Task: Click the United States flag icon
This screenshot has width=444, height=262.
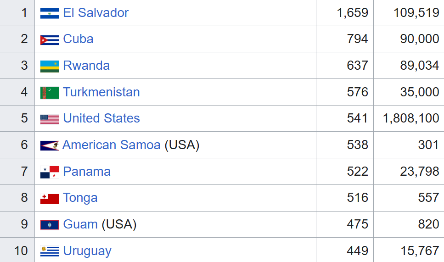Action: click(x=50, y=119)
